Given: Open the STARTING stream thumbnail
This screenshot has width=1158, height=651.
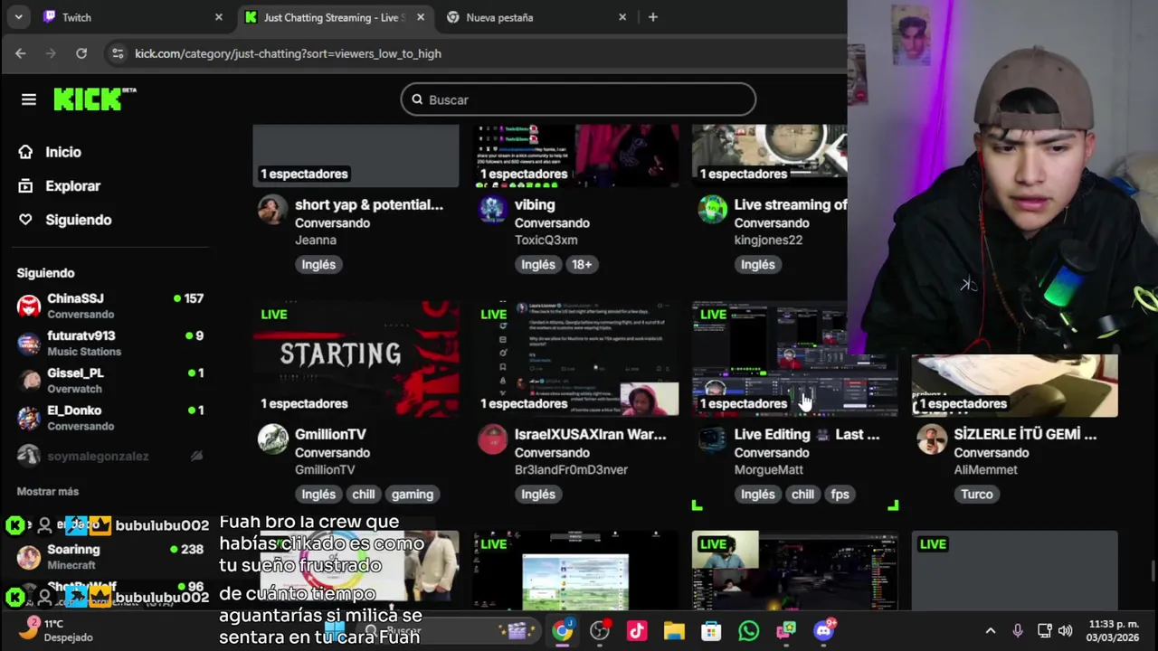Looking at the screenshot, I should [x=356, y=359].
